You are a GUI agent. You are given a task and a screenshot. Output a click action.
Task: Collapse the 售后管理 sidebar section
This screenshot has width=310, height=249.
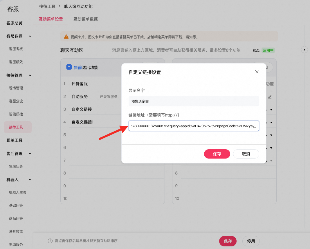click(30, 154)
